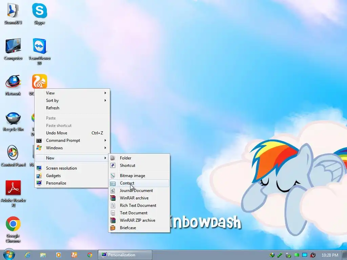
Task: Select the Adobe Reader XI desktop icon
Action: (13, 194)
